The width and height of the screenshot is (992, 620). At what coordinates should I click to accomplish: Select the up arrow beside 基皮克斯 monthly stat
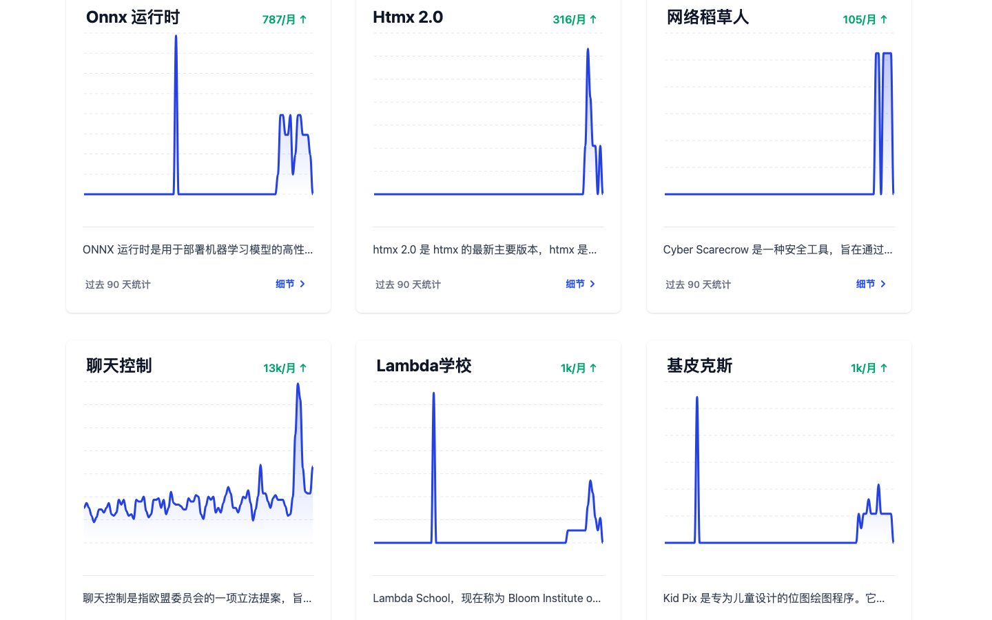click(x=885, y=368)
